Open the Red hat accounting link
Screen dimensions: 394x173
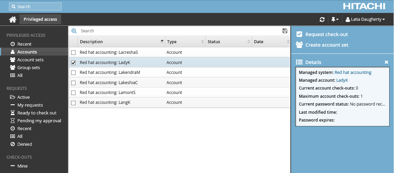(353, 73)
